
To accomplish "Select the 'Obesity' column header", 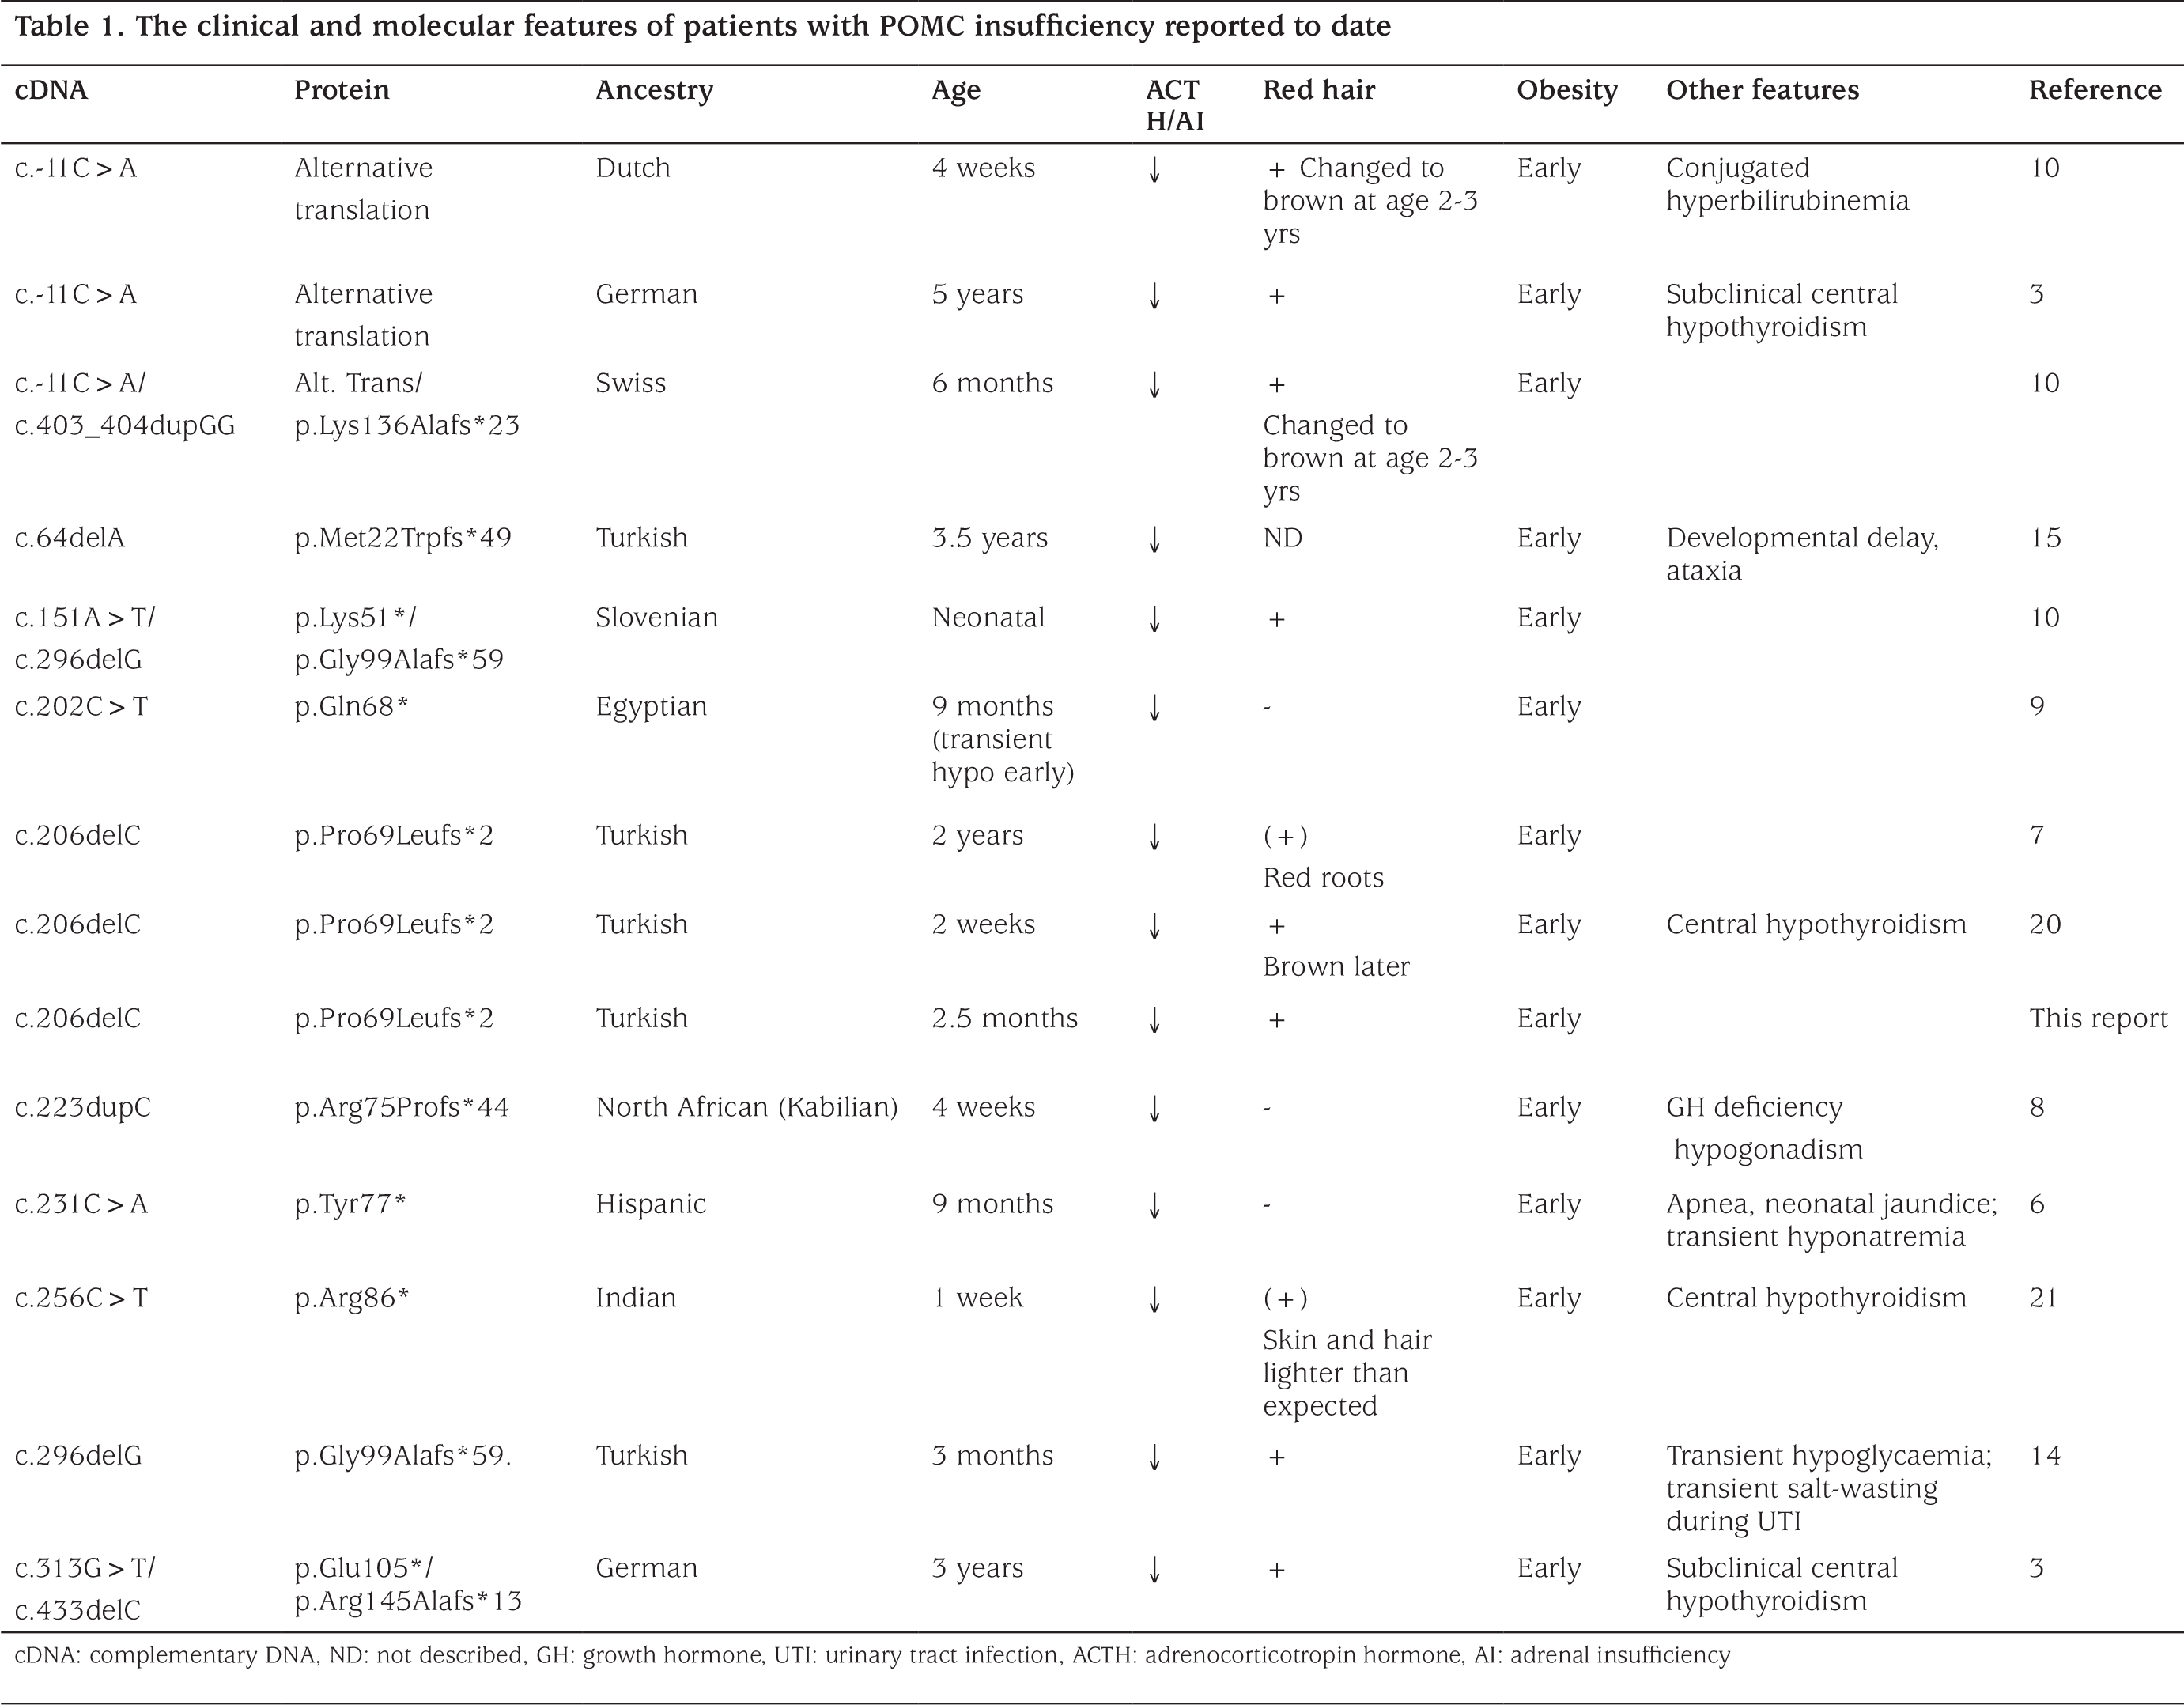I will pos(1567,91).
